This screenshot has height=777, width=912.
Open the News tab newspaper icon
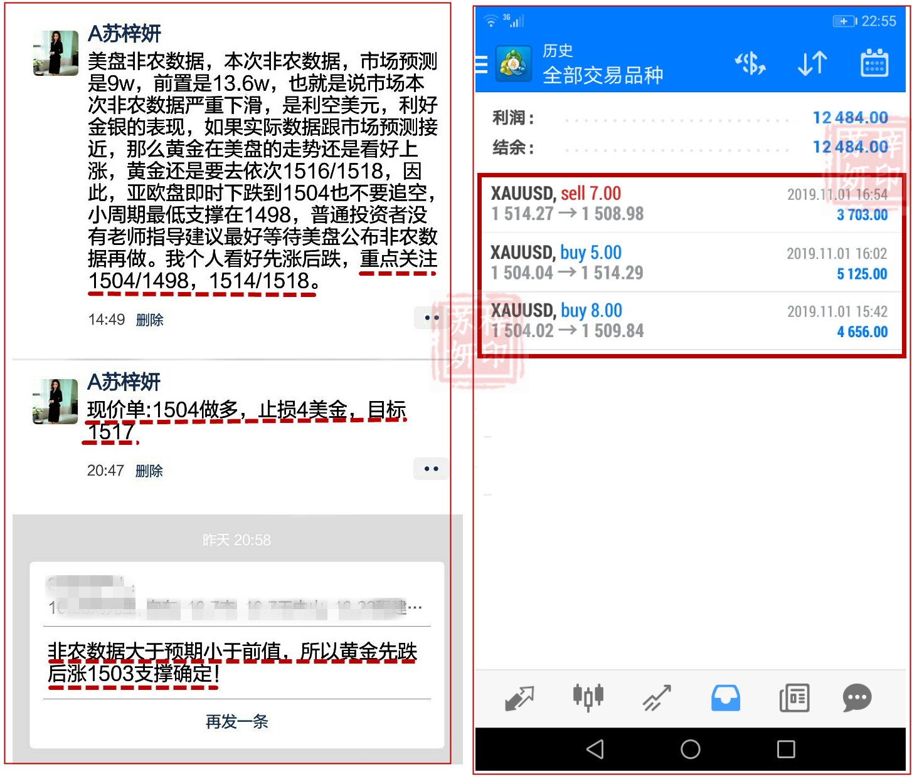click(794, 698)
